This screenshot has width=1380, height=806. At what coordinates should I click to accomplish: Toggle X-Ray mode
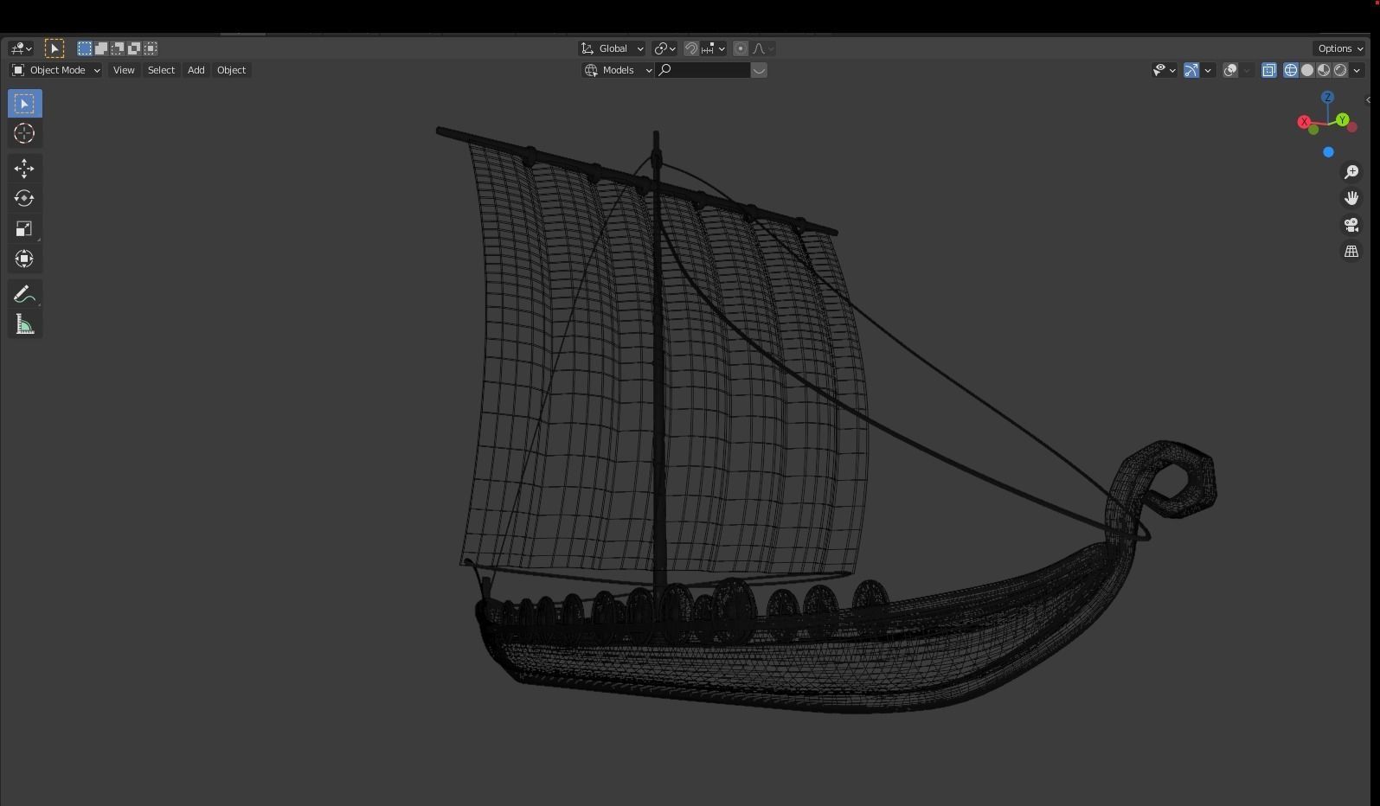click(x=1269, y=70)
